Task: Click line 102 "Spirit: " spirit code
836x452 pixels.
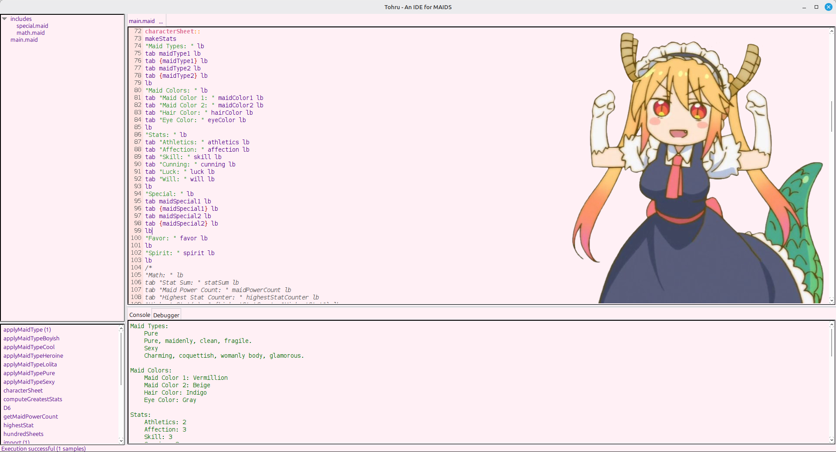Action: [180, 253]
